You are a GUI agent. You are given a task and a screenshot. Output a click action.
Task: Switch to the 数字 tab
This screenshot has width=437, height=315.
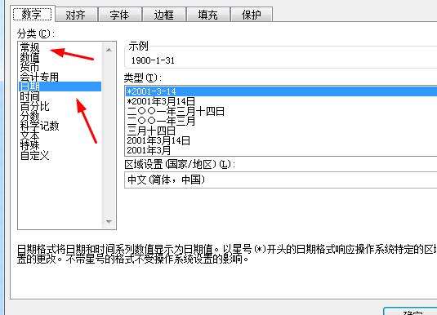tap(32, 14)
